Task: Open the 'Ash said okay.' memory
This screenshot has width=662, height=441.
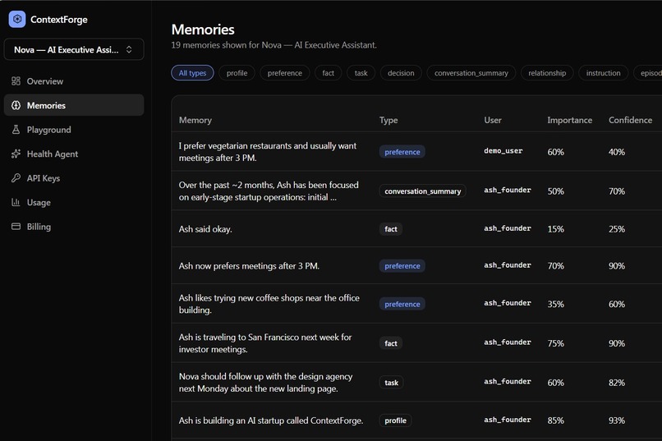Action: [416, 229]
